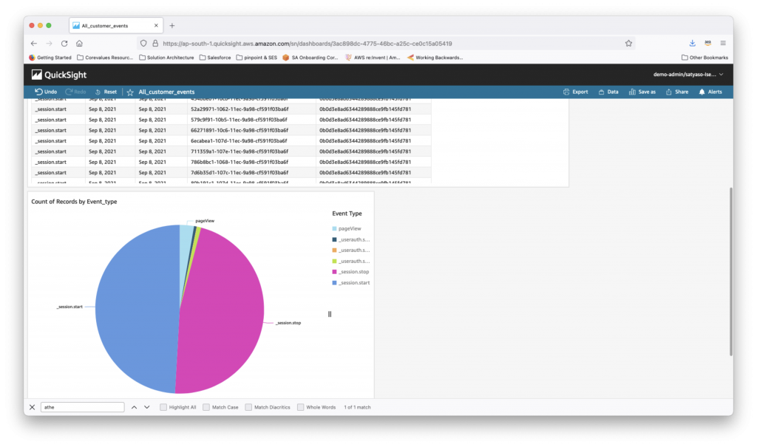Click cell 579c9f91-10b5-11ec-9a98-cf591f03ba6f
757x447 pixels.
239,120
